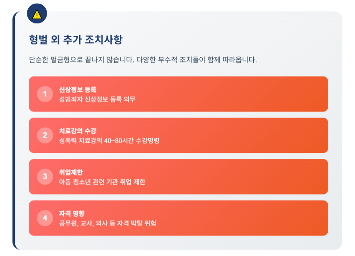Select the number 2 circle badge
The image size is (355, 256).
[x=45, y=135]
